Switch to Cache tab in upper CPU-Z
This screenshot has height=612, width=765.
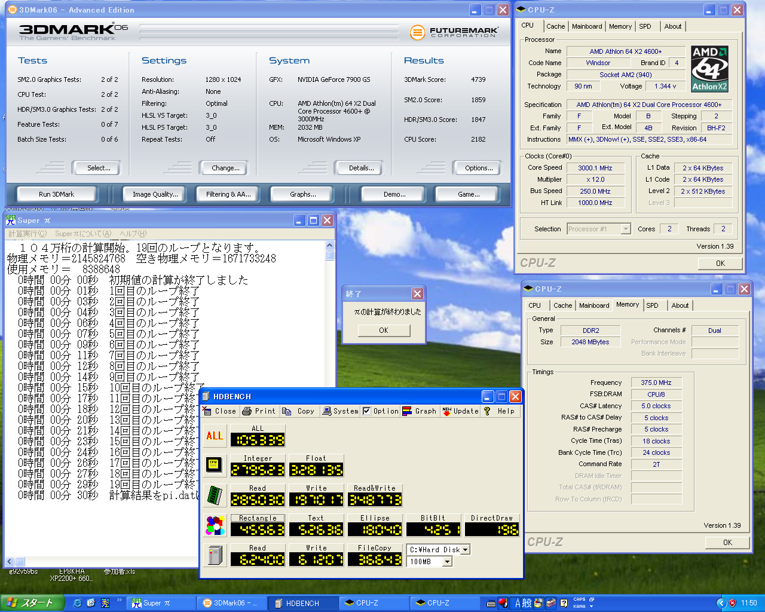pos(555,26)
